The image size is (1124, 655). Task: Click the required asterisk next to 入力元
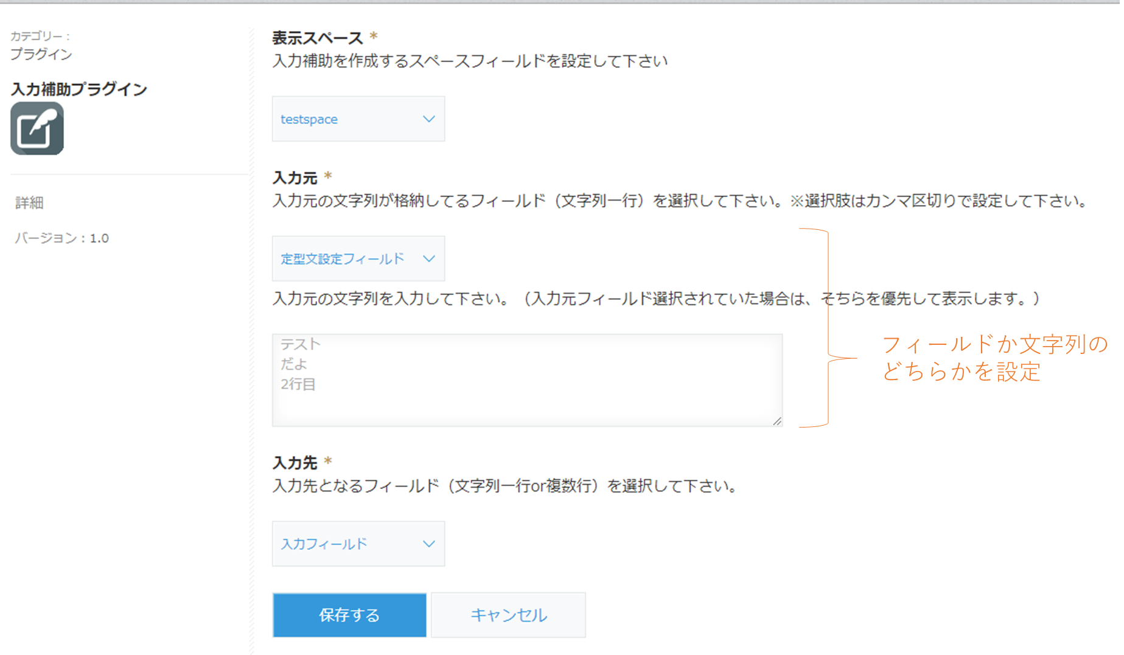pyautogui.click(x=329, y=175)
